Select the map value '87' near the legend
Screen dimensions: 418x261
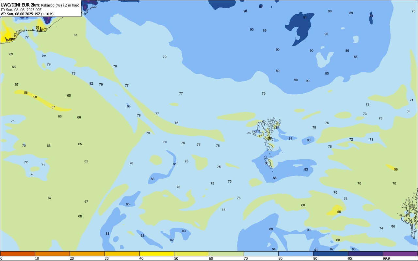332,249
